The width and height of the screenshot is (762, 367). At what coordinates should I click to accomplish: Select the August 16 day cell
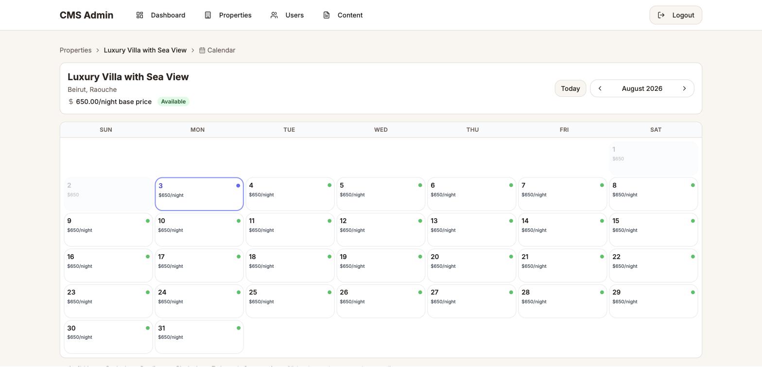(x=108, y=265)
